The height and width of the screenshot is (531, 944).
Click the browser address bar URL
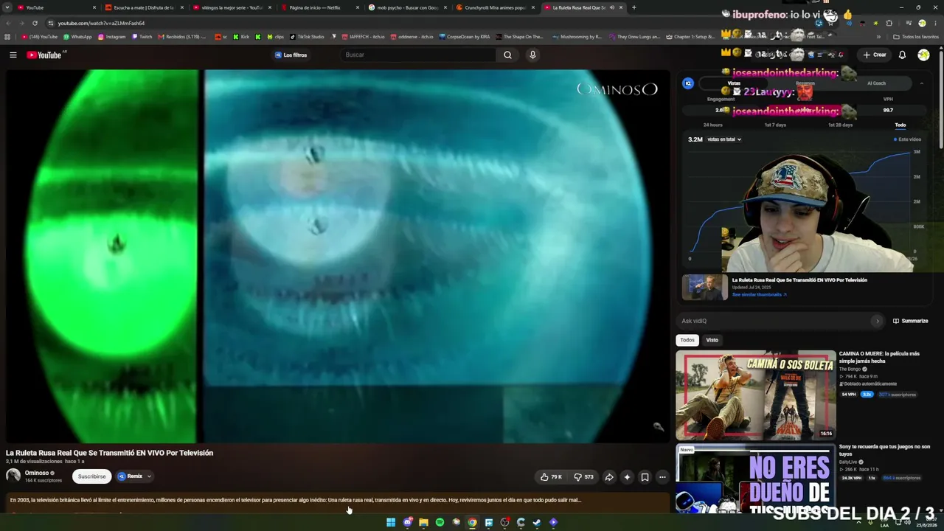101,23
